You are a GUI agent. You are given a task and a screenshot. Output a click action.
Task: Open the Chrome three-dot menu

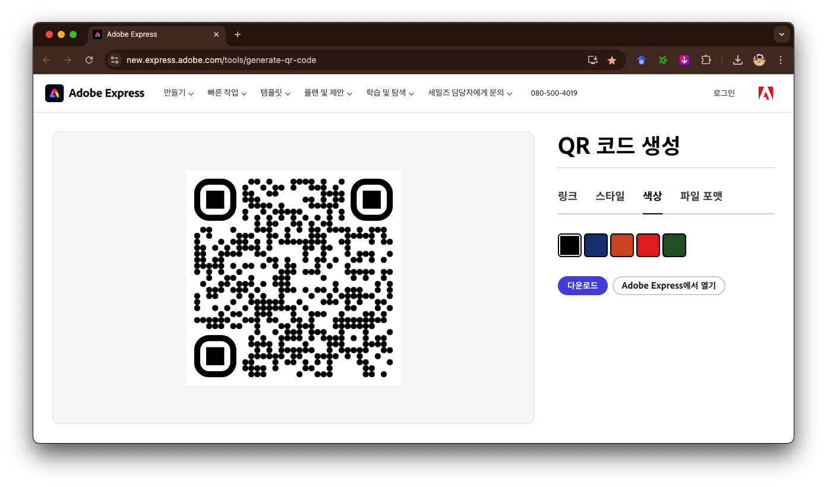(781, 60)
